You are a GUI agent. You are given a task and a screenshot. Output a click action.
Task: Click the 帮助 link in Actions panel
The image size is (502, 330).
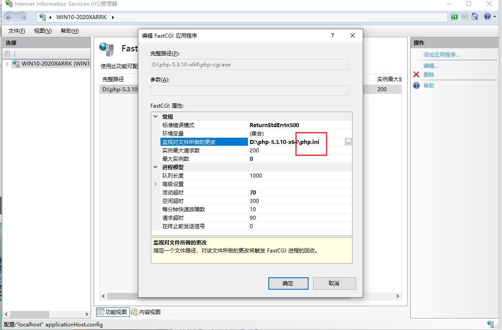429,85
